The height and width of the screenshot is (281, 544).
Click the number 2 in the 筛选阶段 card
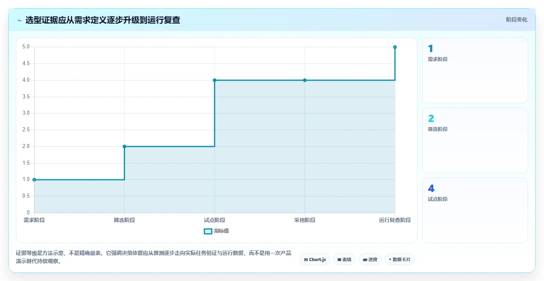431,118
